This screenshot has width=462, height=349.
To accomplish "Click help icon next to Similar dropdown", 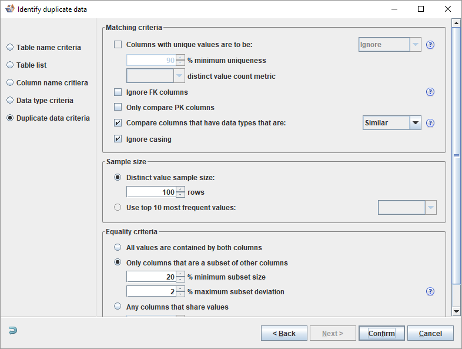I will click(x=430, y=123).
